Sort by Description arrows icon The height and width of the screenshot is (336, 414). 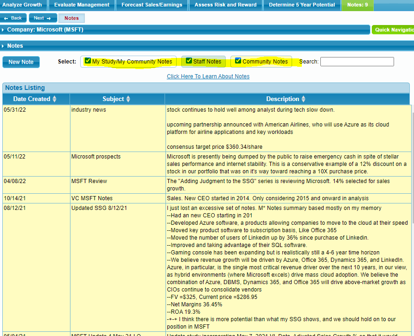pyautogui.click(x=303, y=99)
